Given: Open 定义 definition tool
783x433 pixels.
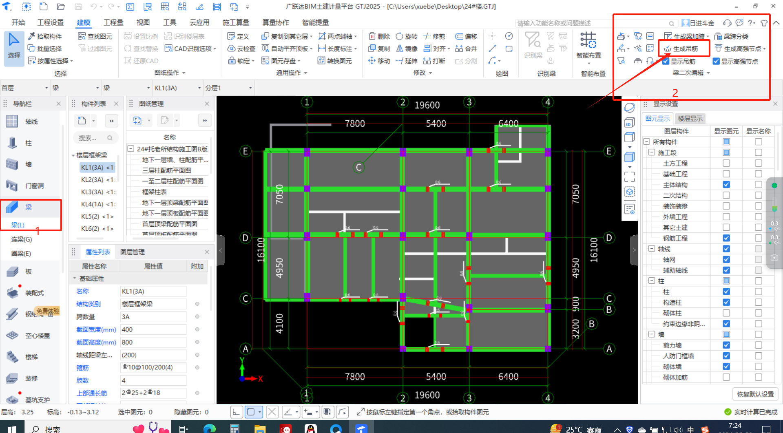Looking at the screenshot, I should [238, 36].
